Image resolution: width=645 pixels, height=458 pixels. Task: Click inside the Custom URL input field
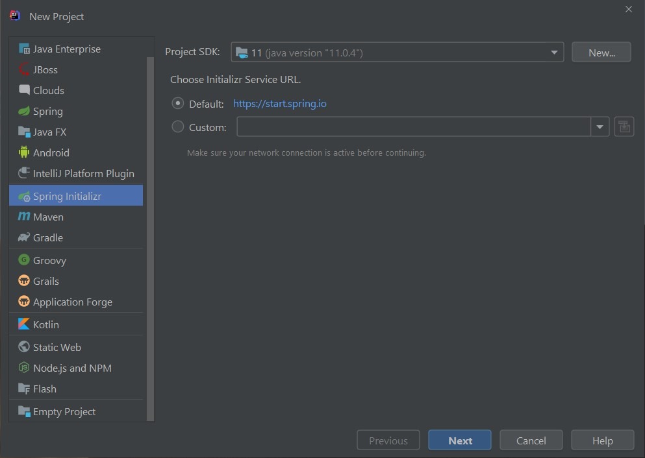pyautogui.click(x=414, y=127)
